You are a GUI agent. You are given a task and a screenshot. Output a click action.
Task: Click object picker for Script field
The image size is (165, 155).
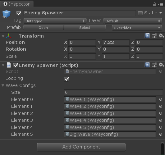160,71
